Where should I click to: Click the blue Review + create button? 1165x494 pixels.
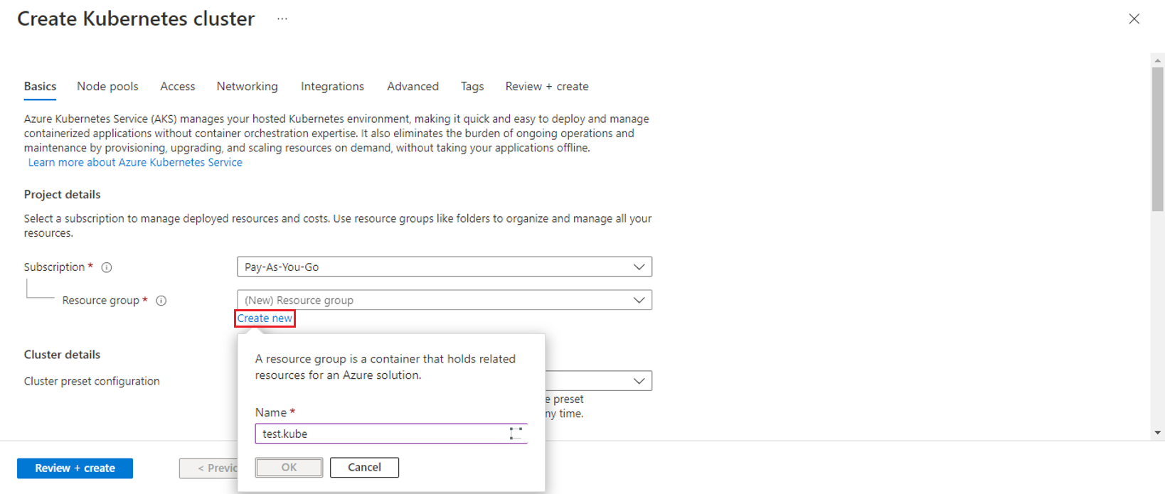(75, 468)
